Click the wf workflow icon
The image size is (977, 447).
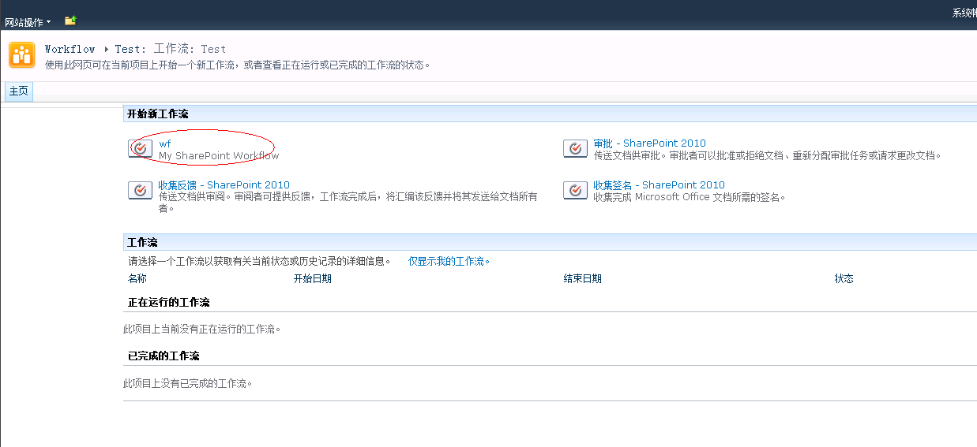click(x=141, y=149)
